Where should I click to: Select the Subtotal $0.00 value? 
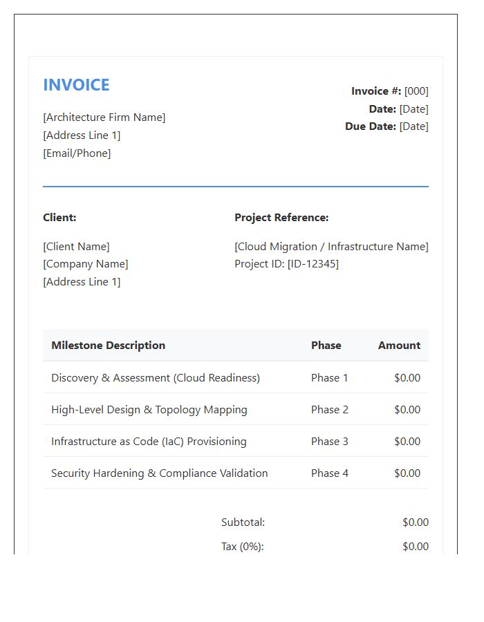pos(416,522)
